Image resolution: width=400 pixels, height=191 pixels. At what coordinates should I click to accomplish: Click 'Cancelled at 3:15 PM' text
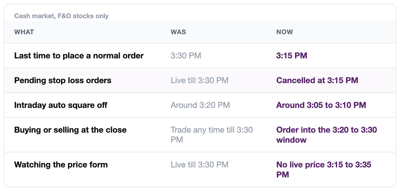click(x=317, y=80)
